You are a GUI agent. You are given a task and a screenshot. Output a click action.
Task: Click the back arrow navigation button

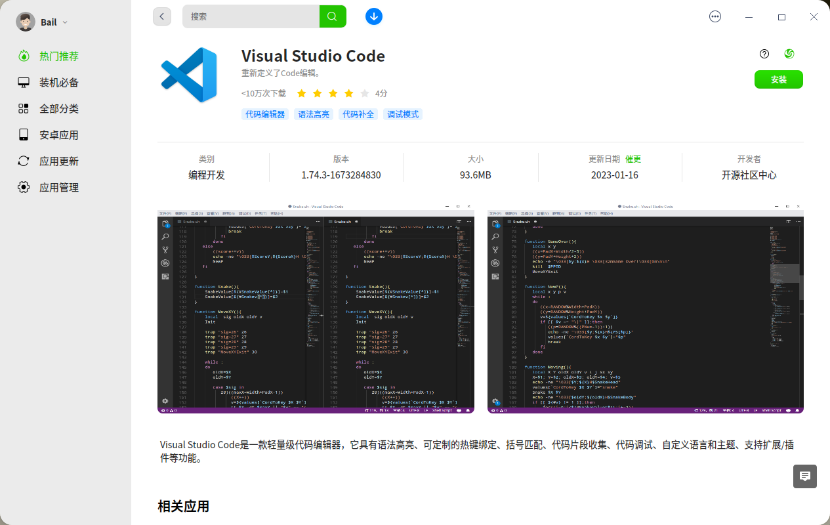click(x=162, y=16)
